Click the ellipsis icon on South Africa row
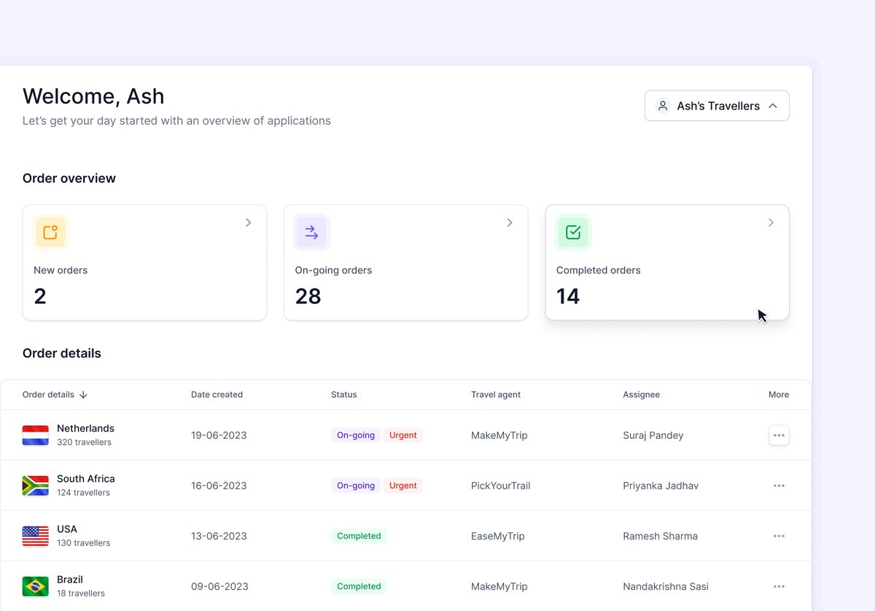875x611 pixels. [779, 485]
